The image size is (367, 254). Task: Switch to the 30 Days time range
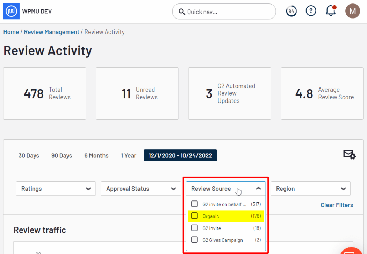[x=28, y=155]
